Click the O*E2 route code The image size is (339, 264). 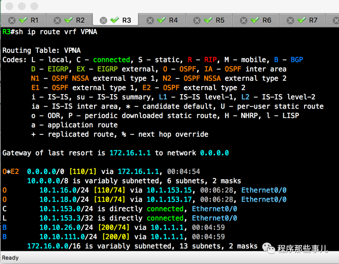[x=11, y=171]
